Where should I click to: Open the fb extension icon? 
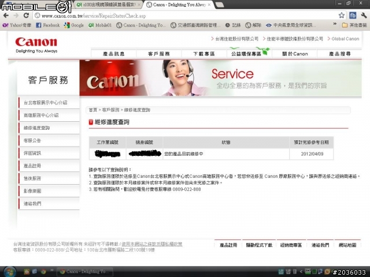(353, 16)
